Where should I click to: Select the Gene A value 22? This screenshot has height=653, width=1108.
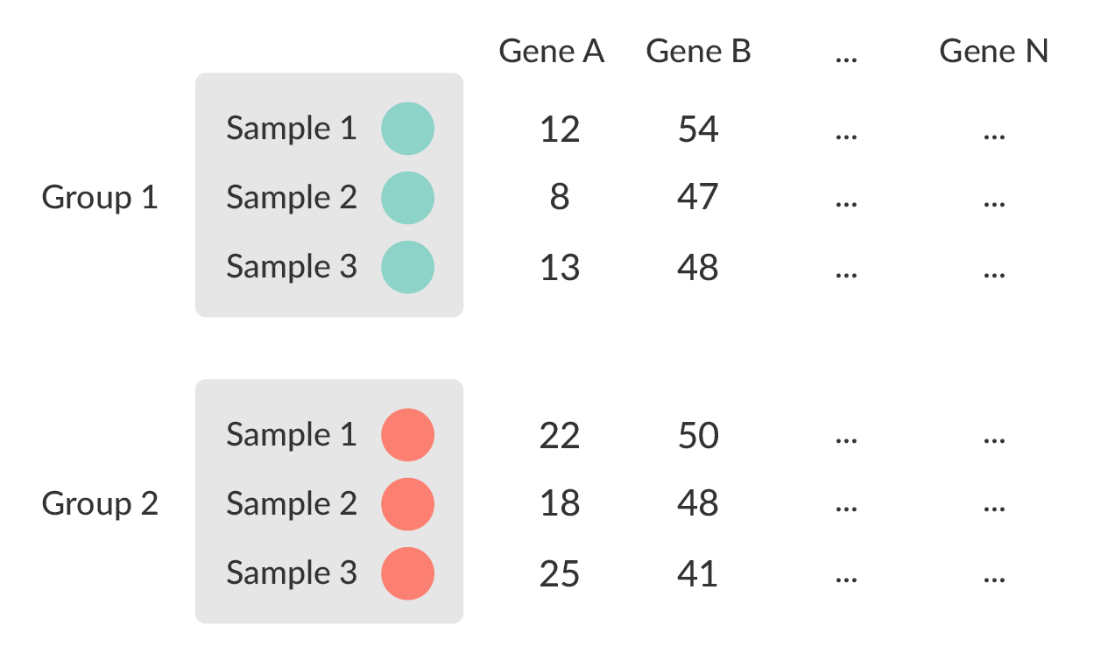click(x=560, y=435)
